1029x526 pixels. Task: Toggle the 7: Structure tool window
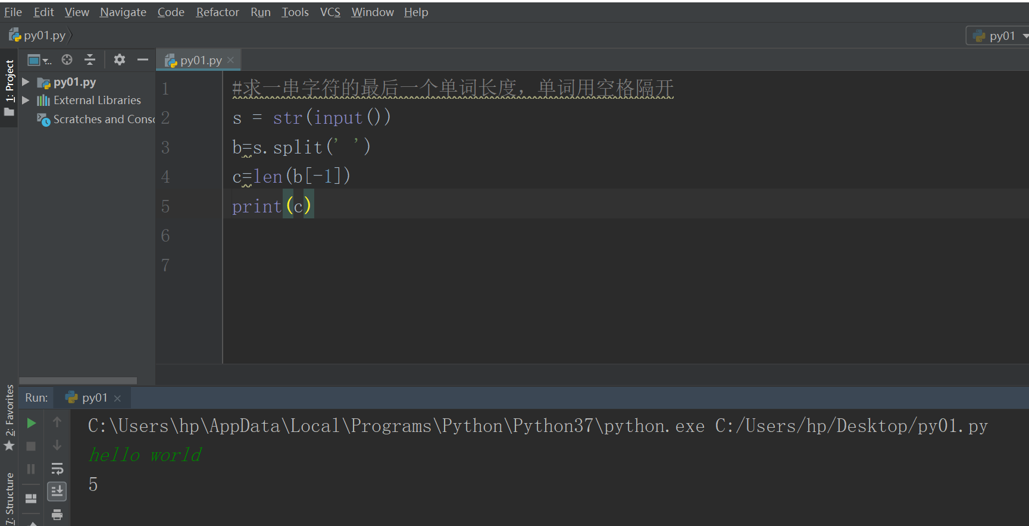coord(9,499)
